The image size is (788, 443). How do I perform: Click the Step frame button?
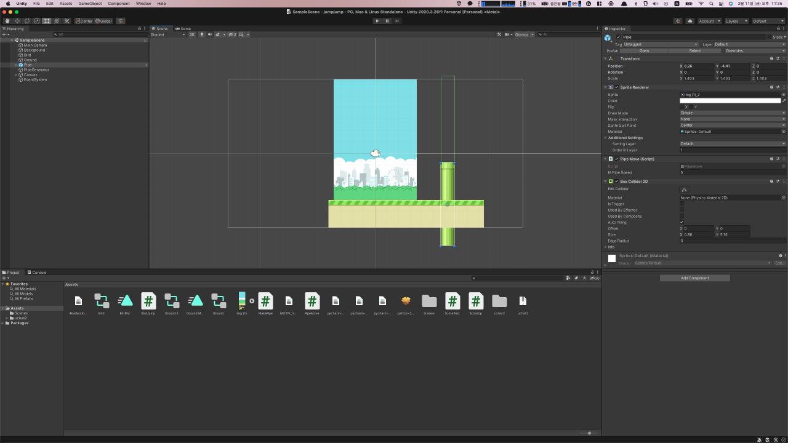coord(397,21)
